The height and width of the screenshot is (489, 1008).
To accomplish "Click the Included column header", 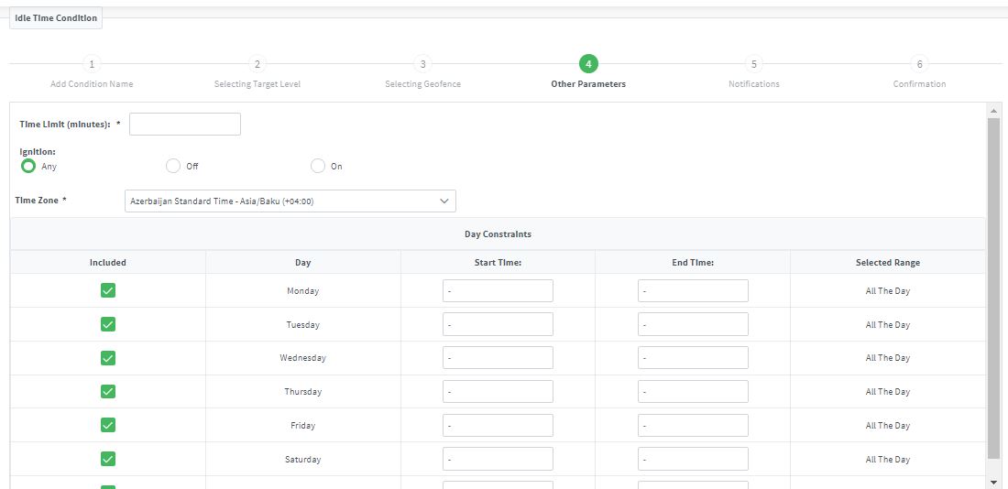I will click(108, 262).
